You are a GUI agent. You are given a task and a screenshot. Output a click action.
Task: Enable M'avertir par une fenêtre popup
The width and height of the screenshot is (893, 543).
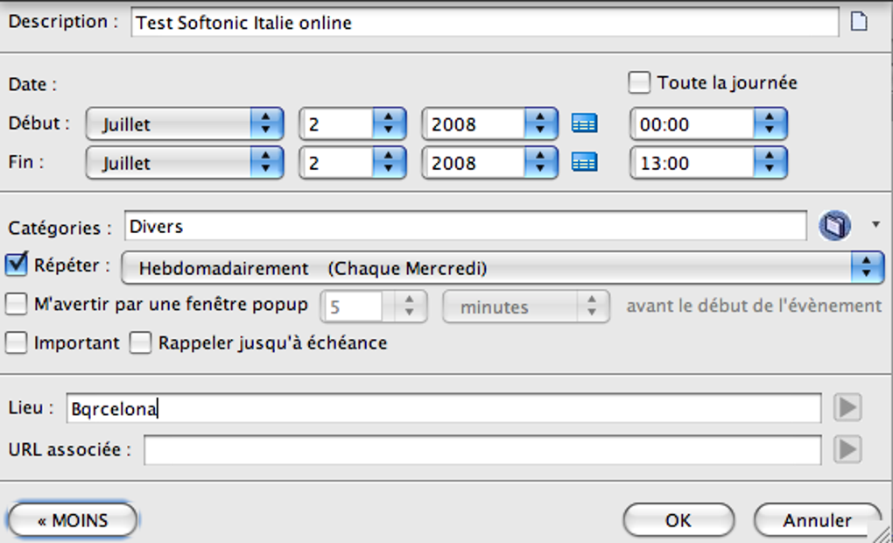pos(17,305)
